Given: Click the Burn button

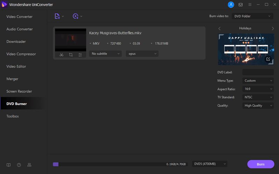Looking at the screenshot, I should (261, 164).
